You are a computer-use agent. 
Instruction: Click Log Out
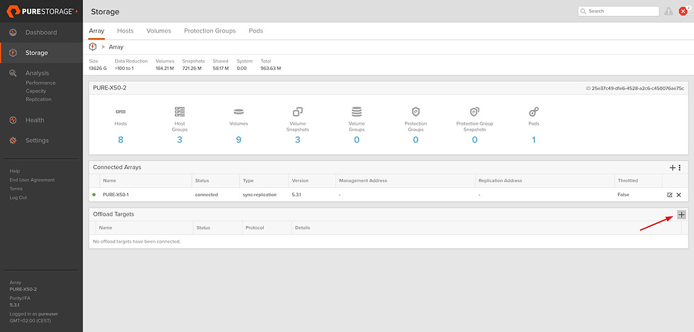pos(18,198)
